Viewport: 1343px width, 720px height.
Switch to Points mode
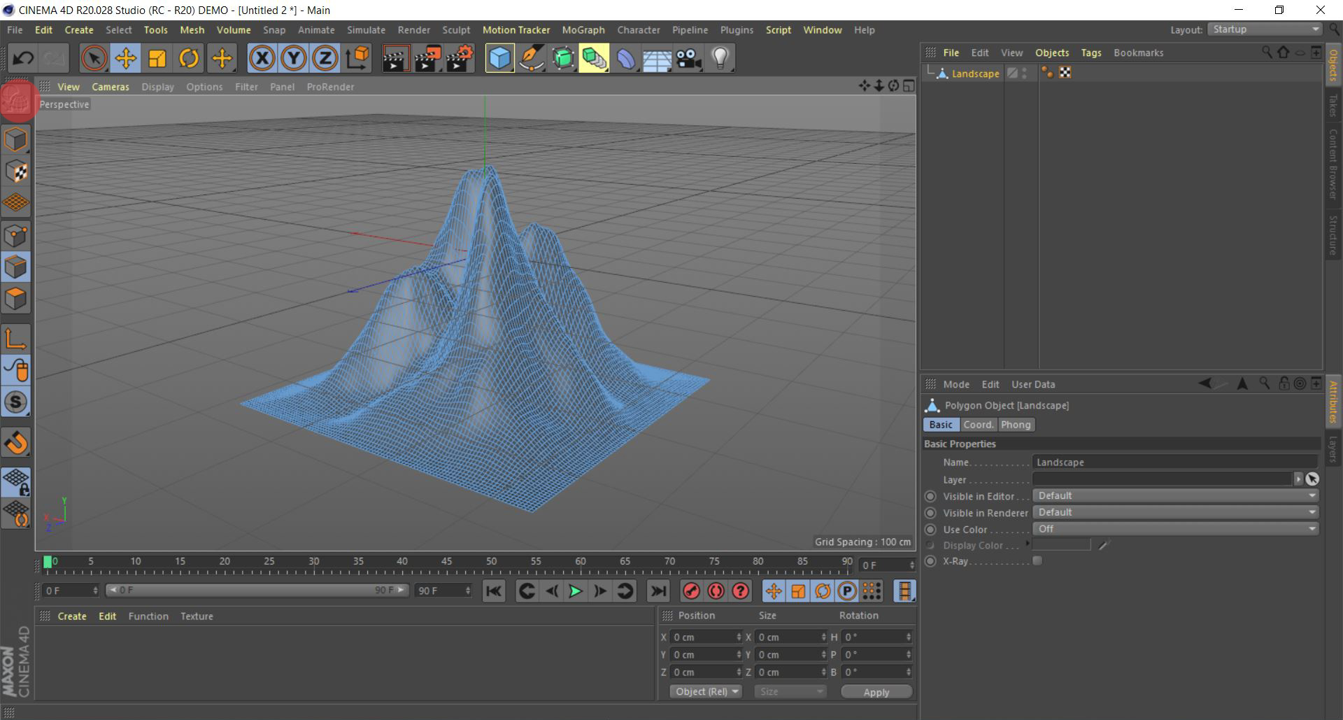(16, 235)
